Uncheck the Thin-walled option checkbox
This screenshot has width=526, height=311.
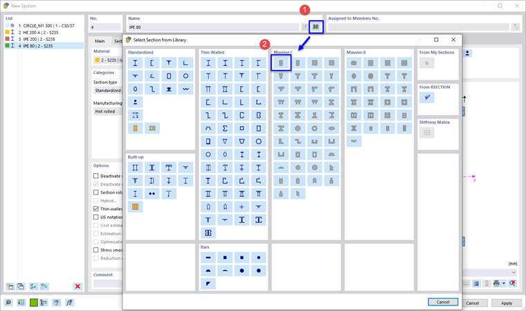96,209
